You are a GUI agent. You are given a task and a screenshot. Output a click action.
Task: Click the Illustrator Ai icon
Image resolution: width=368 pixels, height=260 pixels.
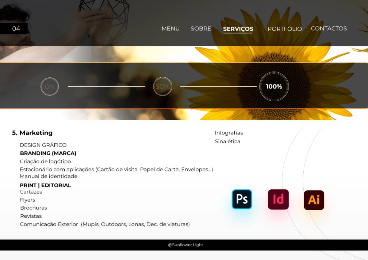[314, 200]
